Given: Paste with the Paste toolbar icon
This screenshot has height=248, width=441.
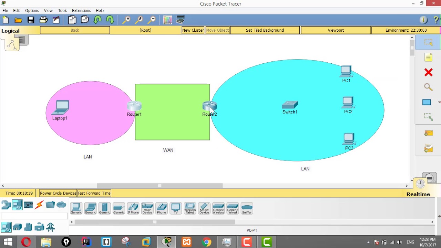Looking at the screenshot, I should 85,20.
